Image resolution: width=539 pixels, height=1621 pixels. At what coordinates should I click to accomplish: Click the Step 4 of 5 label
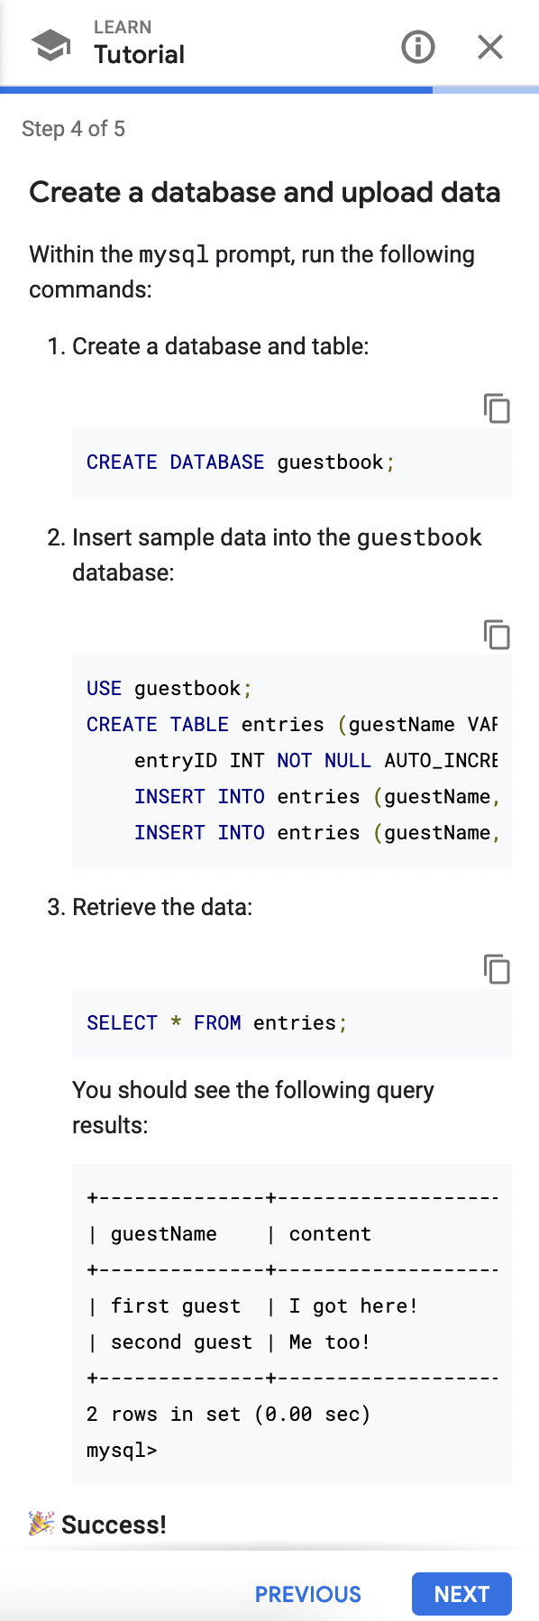coord(73,129)
